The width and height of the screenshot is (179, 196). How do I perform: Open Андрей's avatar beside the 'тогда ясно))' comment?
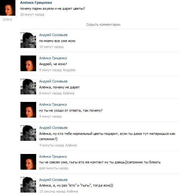pos(28,185)
